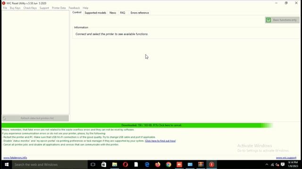The width and height of the screenshot is (302, 169).
Task: Click the 'Connect and select the printer' information text
Action: pos(111,34)
